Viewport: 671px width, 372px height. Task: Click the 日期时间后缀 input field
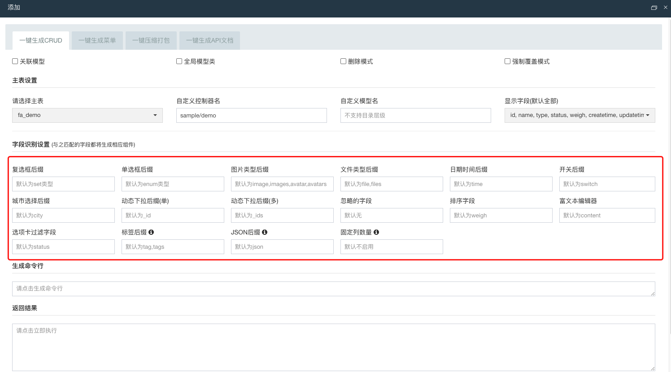point(501,184)
